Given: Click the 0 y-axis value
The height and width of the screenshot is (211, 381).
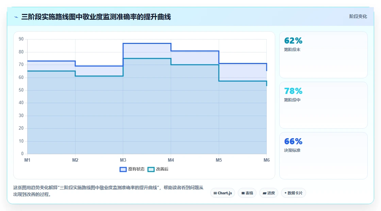Looking at the screenshot, I should pos(22,153).
